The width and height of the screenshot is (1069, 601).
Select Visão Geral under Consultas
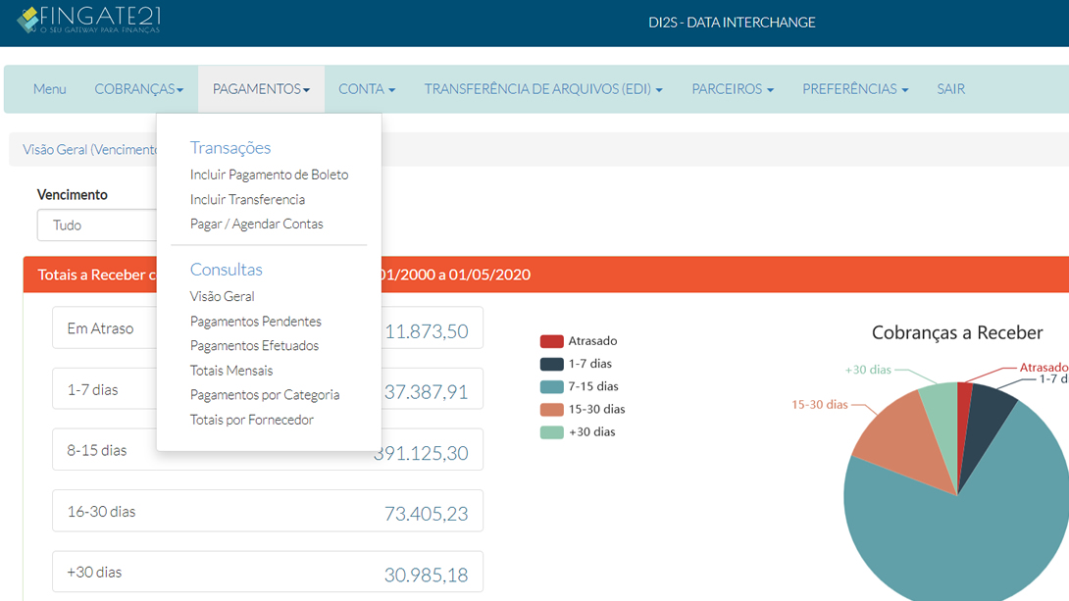(x=222, y=296)
